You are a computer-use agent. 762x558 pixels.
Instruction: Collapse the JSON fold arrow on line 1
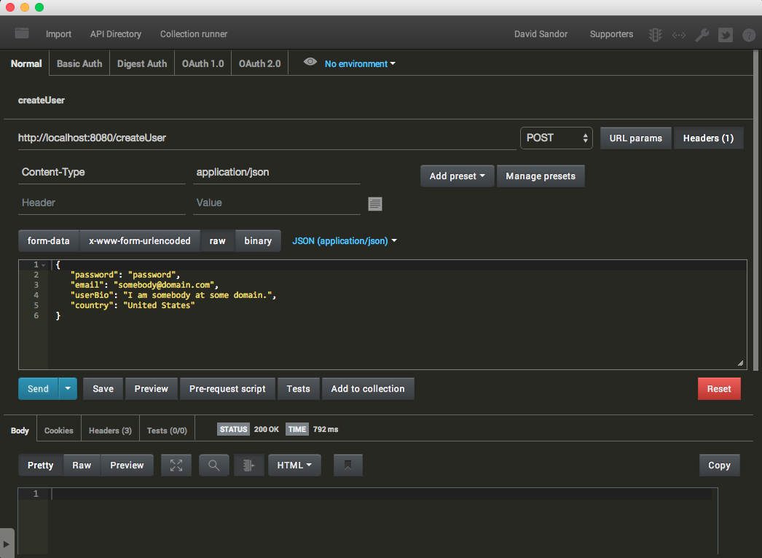pos(43,265)
